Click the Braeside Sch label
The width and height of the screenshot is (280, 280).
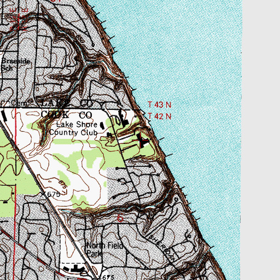coord(16,65)
